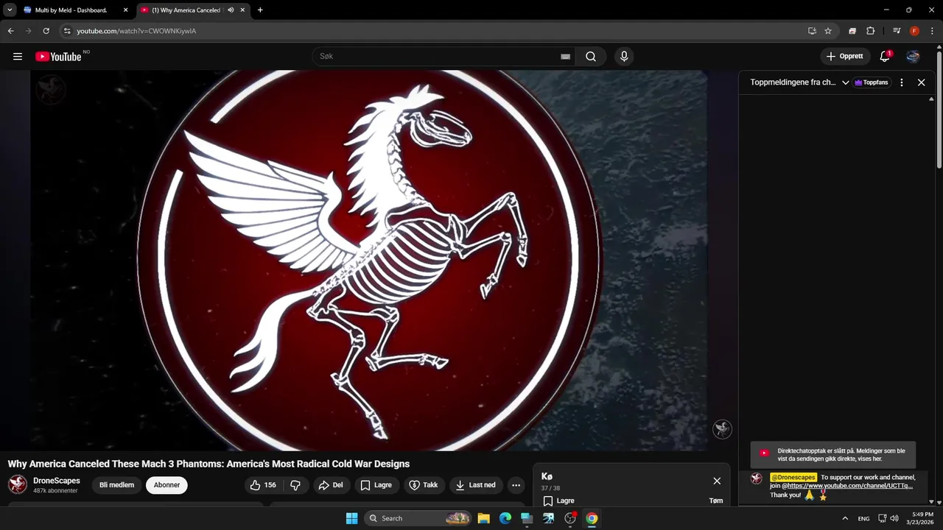943x530 pixels.
Task: Like the video with thumbs up
Action: pos(264,485)
